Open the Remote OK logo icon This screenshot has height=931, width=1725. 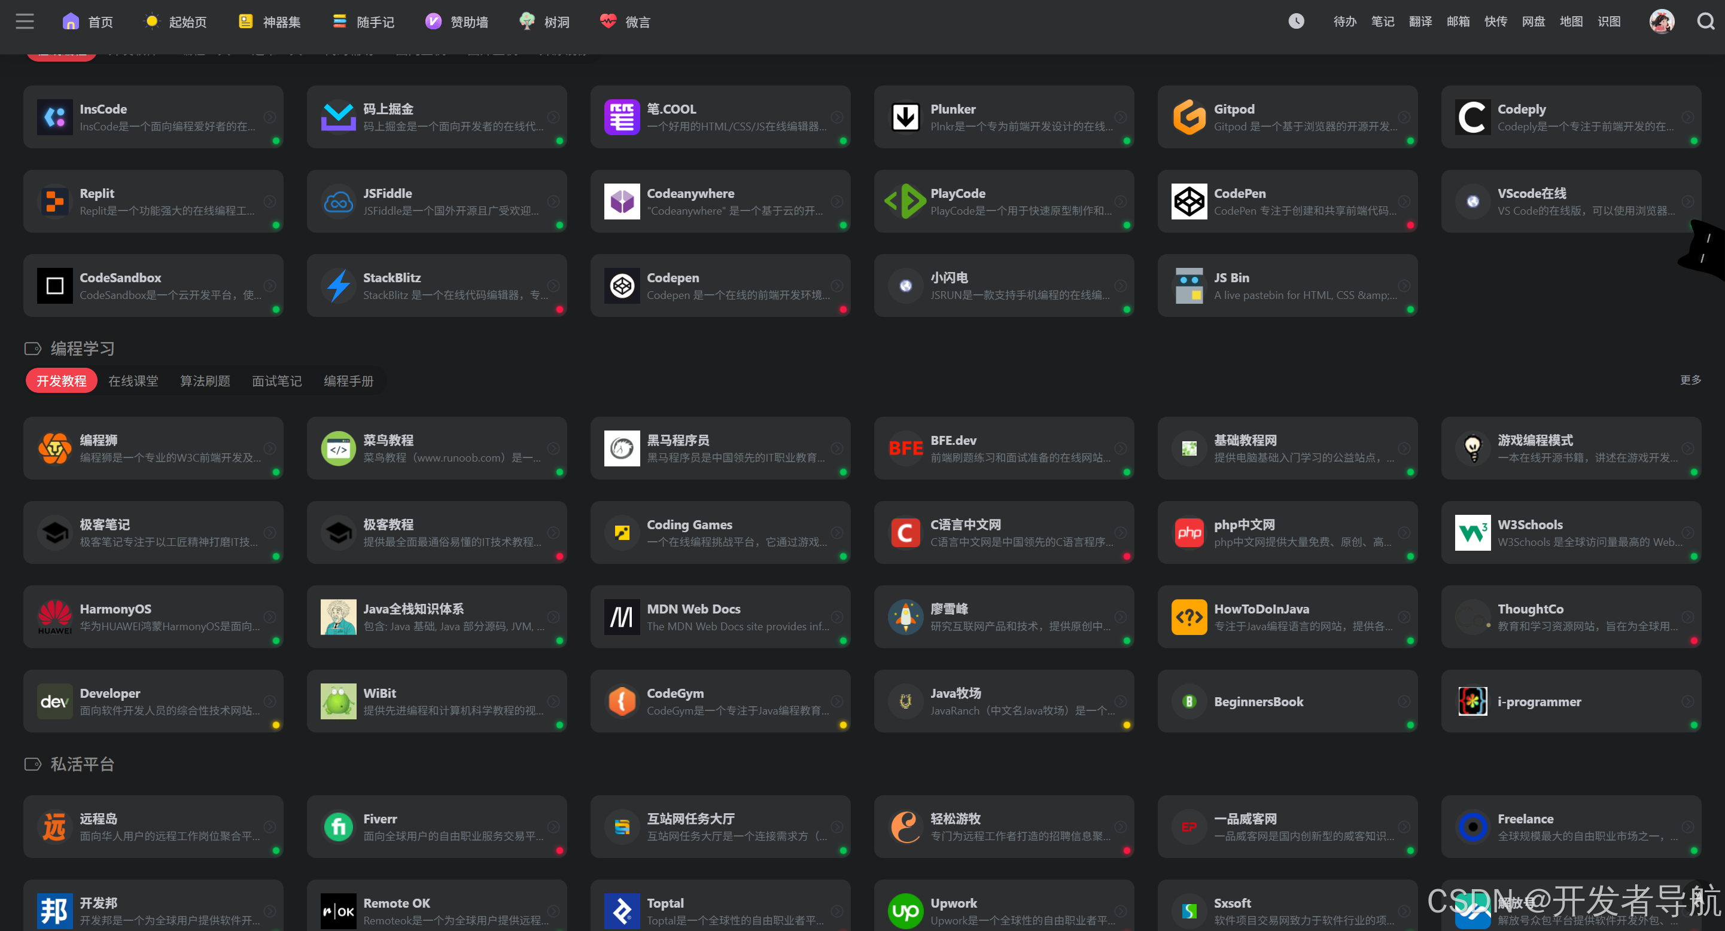click(x=338, y=912)
